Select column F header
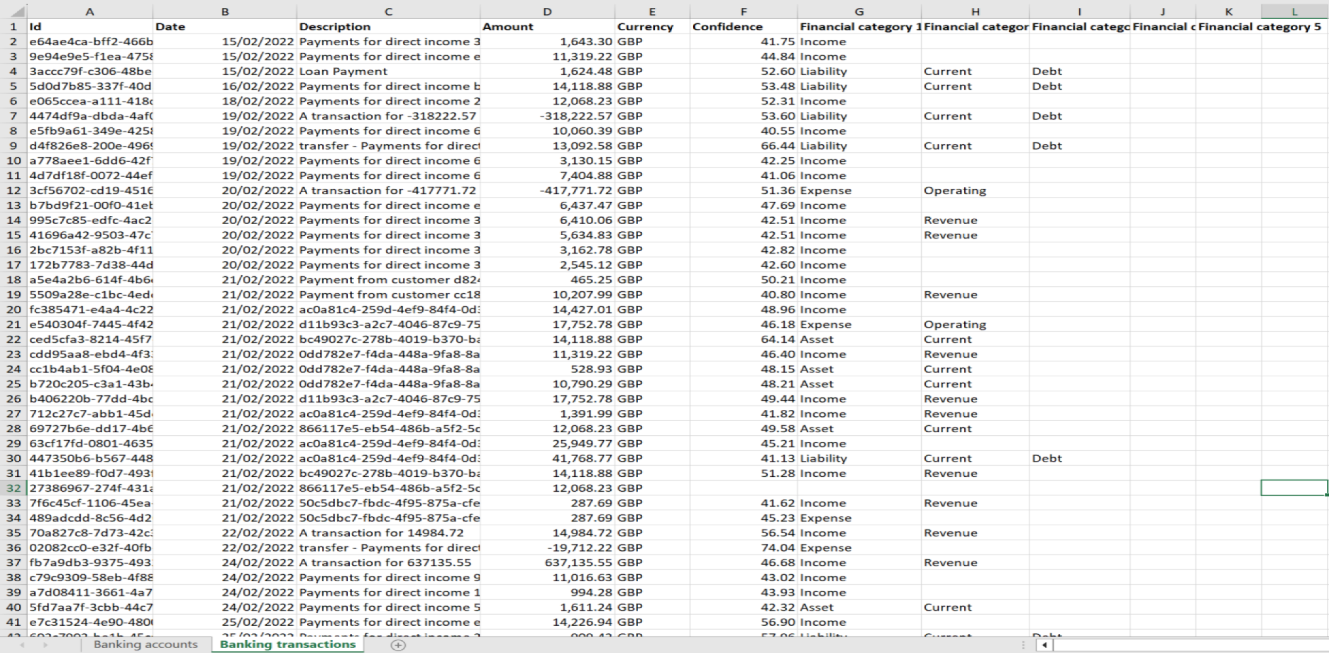 (x=744, y=12)
